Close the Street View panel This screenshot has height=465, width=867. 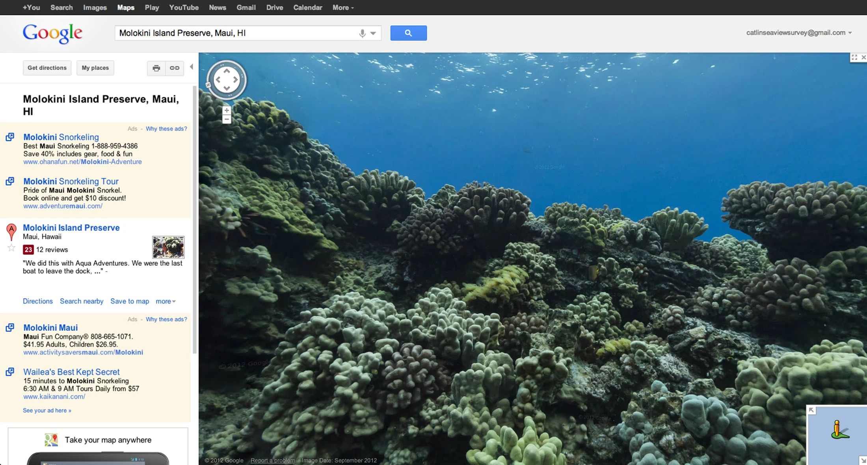[x=863, y=57]
